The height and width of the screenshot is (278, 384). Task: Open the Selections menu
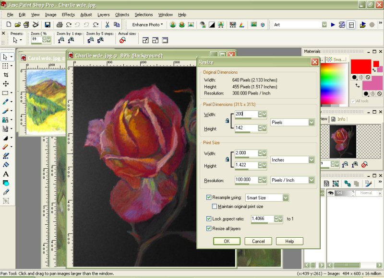click(144, 15)
